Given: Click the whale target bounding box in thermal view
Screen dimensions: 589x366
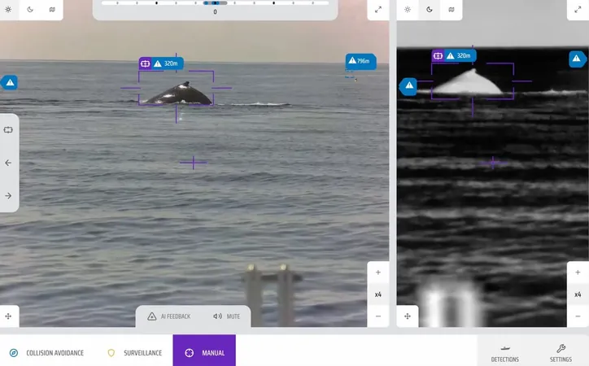Looking at the screenshot, I should (473, 81).
